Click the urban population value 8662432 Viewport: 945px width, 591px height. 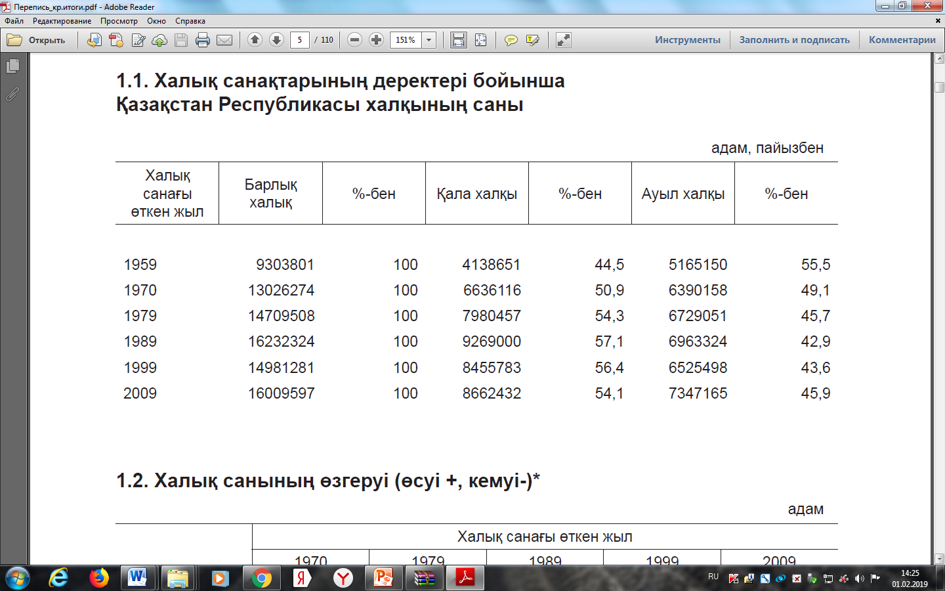(x=492, y=393)
